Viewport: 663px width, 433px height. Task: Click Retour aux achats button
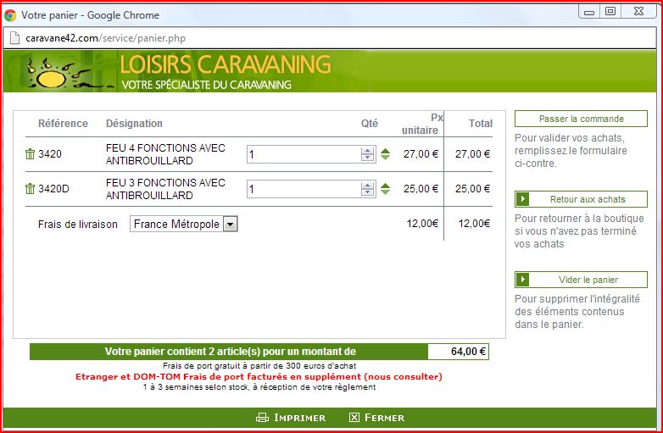[x=581, y=199]
